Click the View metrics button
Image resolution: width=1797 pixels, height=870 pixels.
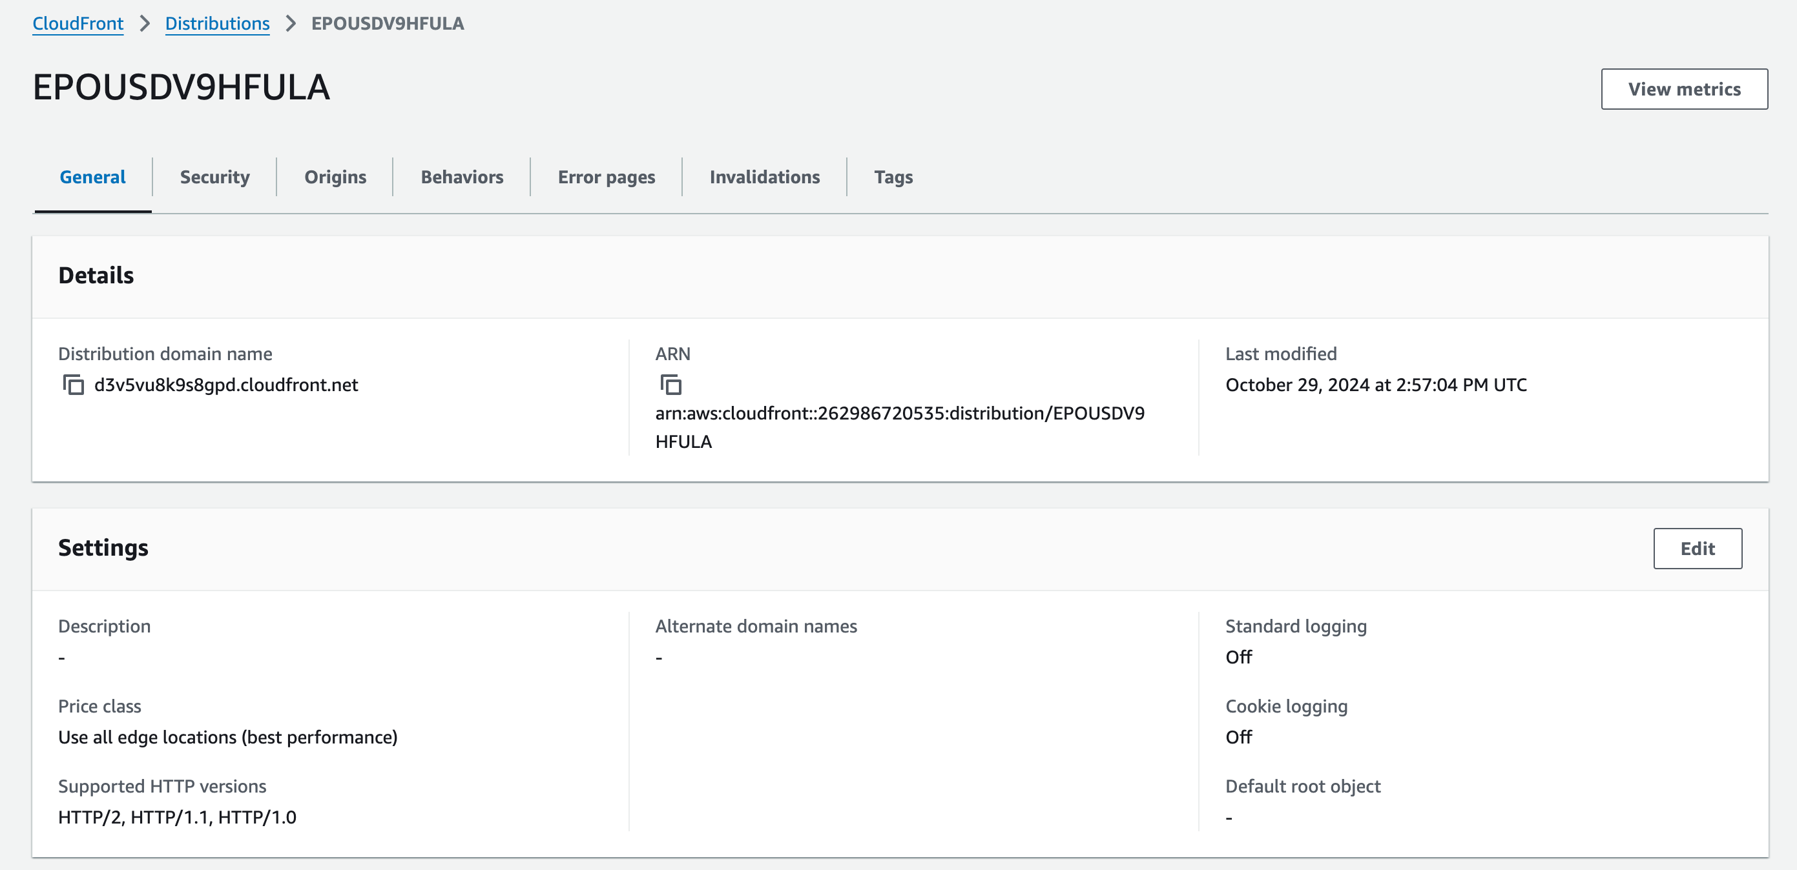[x=1684, y=89]
